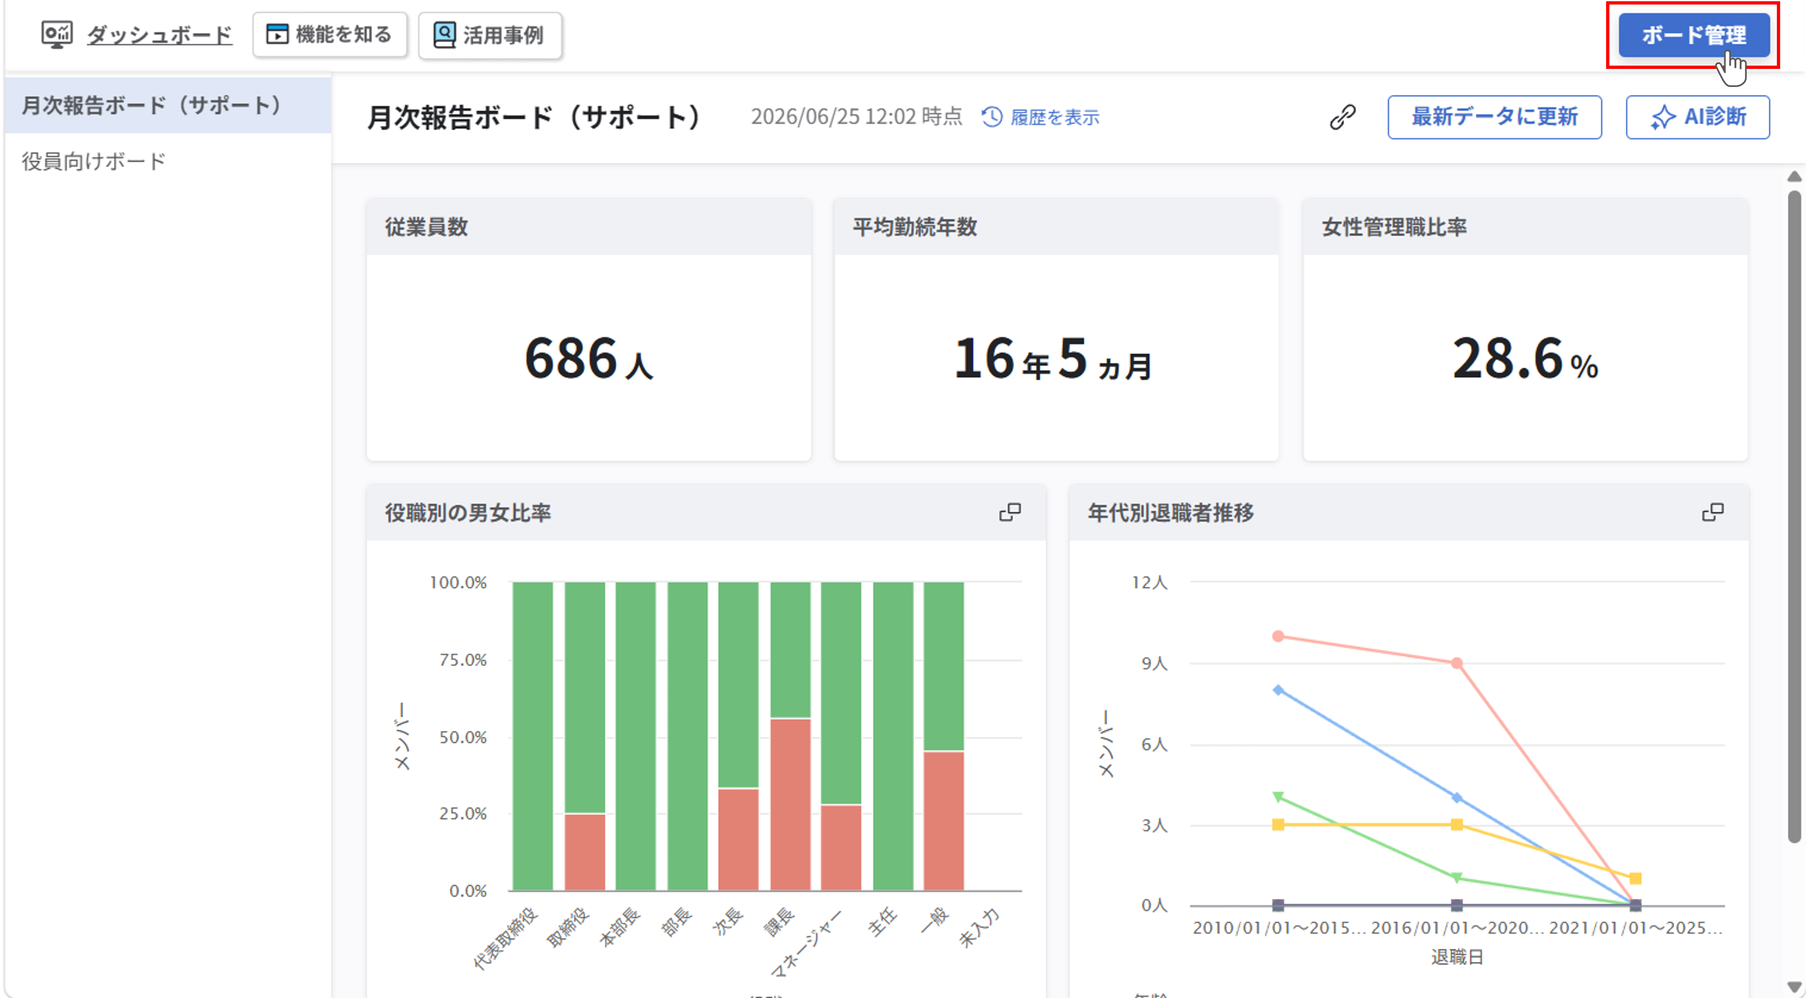Click the history clock icon
Viewport: 1806px width, 998px height.
(991, 117)
